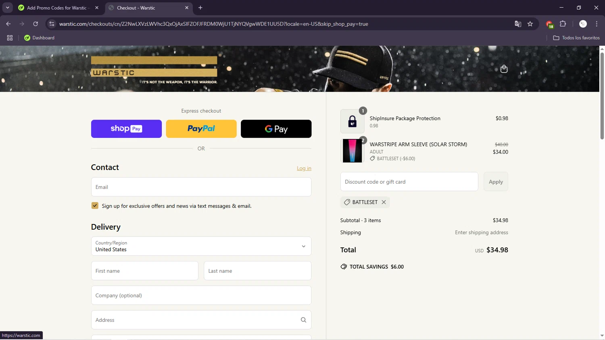Click the address bar URL
The width and height of the screenshot is (605, 340).
pos(213,24)
